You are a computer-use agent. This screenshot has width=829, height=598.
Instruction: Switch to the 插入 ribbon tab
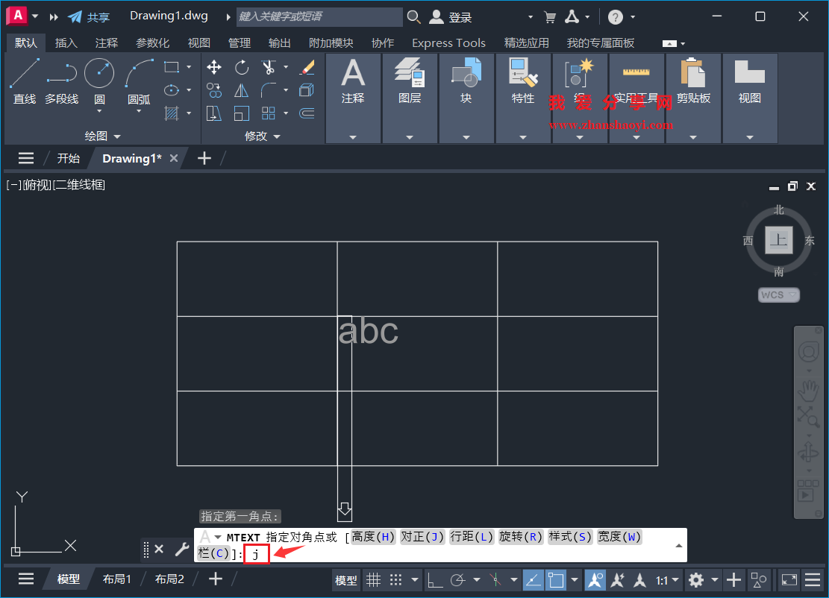[66, 43]
